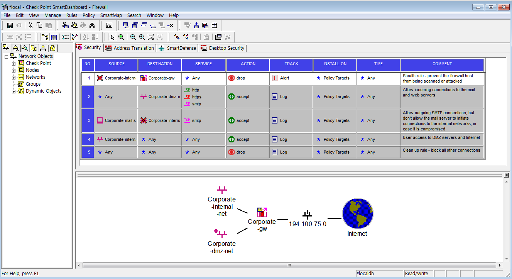Toggle the objects tree view button
The image size is (512, 279).
click(x=45, y=37)
